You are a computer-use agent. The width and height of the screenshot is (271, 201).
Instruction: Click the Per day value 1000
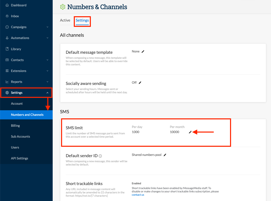coord(135,132)
